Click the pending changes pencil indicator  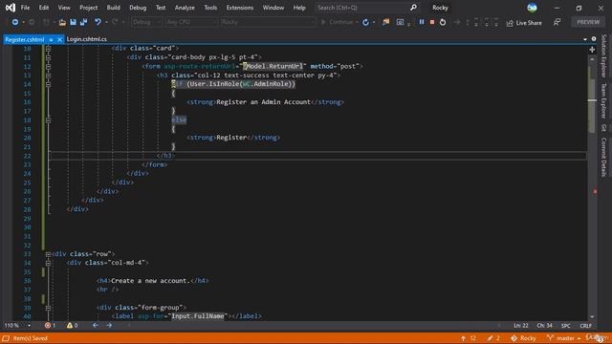pos(493,338)
